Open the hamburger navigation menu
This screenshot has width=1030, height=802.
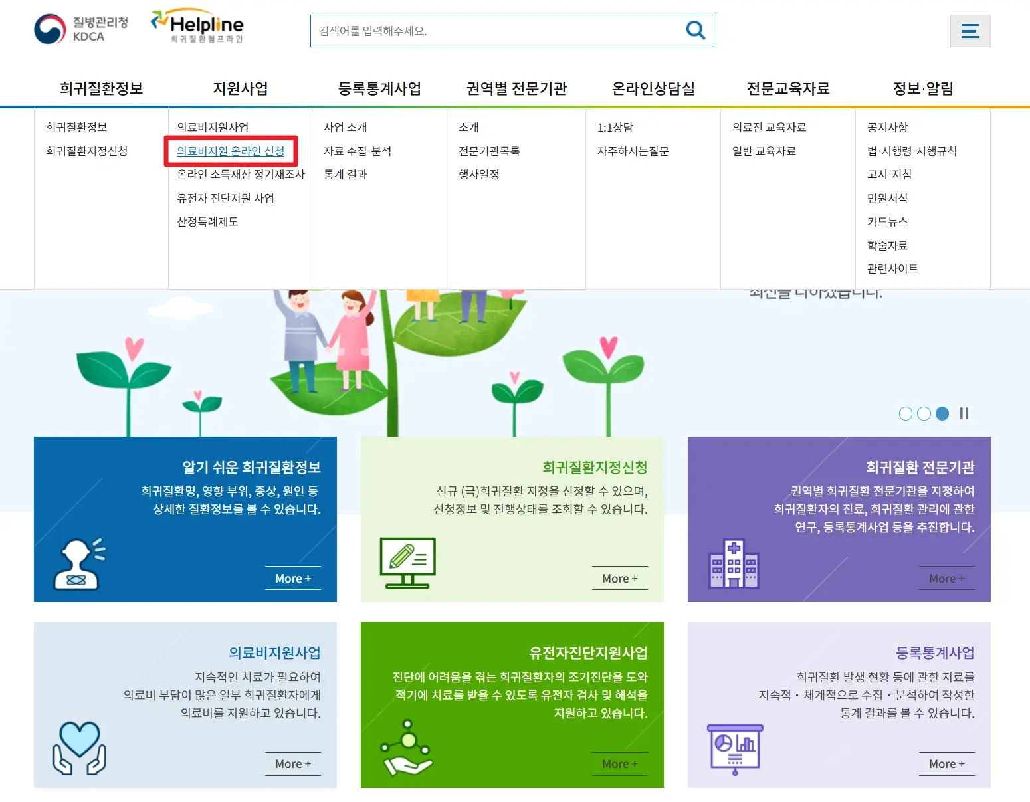[x=970, y=30]
